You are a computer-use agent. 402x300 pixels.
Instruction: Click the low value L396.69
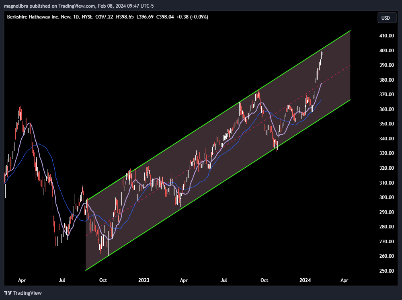(145, 17)
